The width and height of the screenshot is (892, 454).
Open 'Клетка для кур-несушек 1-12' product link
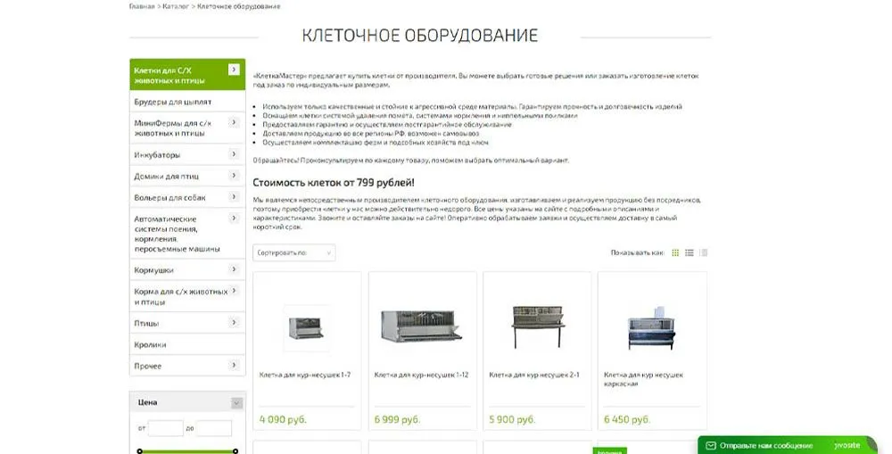(421, 375)
